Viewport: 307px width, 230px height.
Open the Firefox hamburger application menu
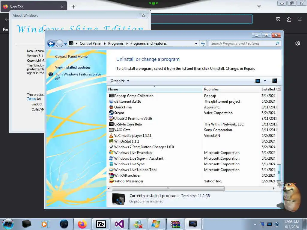pyautogui.click(x=300, y=19)
